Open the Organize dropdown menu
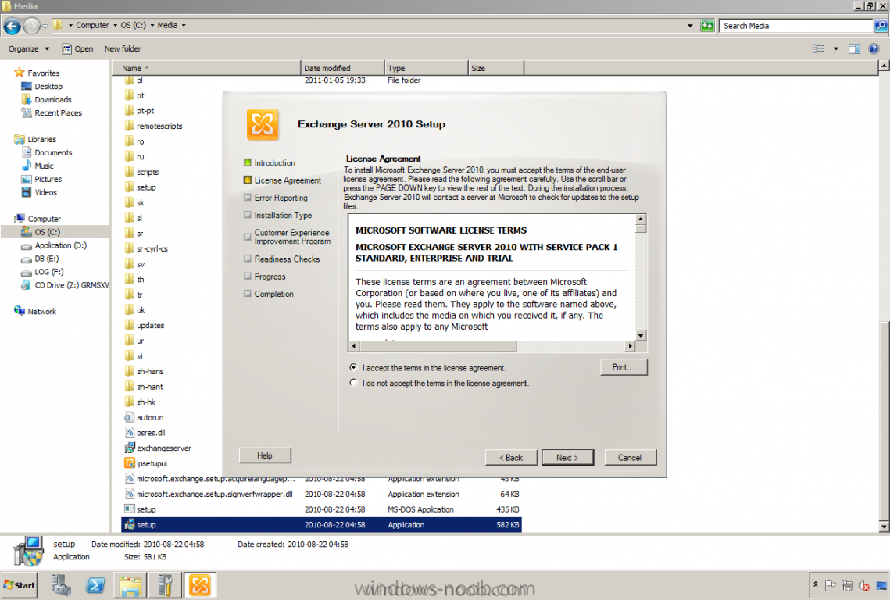The height and width of the screenshot is (600, 890). (29, 48)
